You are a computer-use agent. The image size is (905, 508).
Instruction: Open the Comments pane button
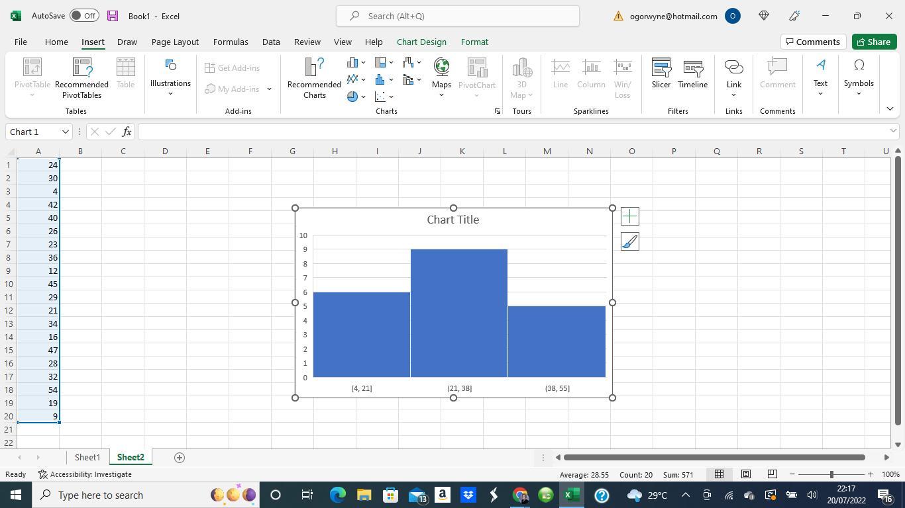point(812,42)
